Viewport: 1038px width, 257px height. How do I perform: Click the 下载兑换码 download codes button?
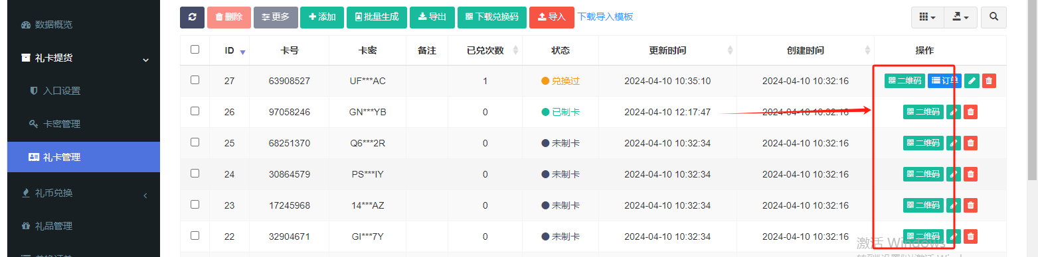pyautogui.click(x=492, y=17)
